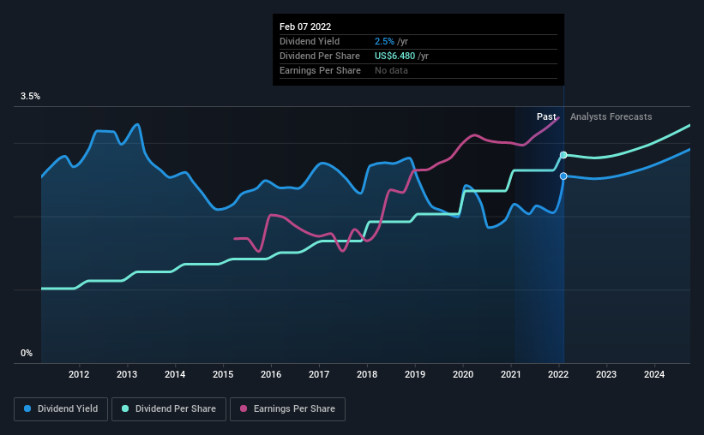Click the Analysts Forecasts section label

[x=611, y=116]
